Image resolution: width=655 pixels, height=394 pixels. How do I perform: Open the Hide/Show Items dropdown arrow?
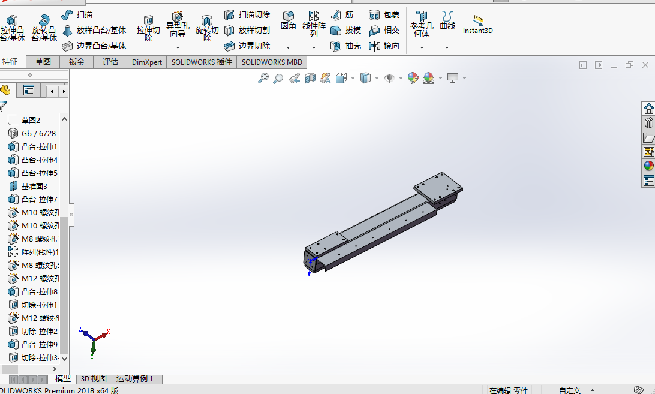401,78
